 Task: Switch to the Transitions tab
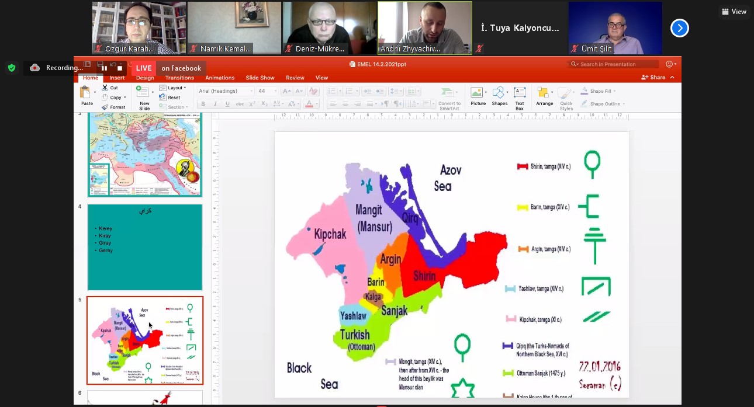pos(179,78)
